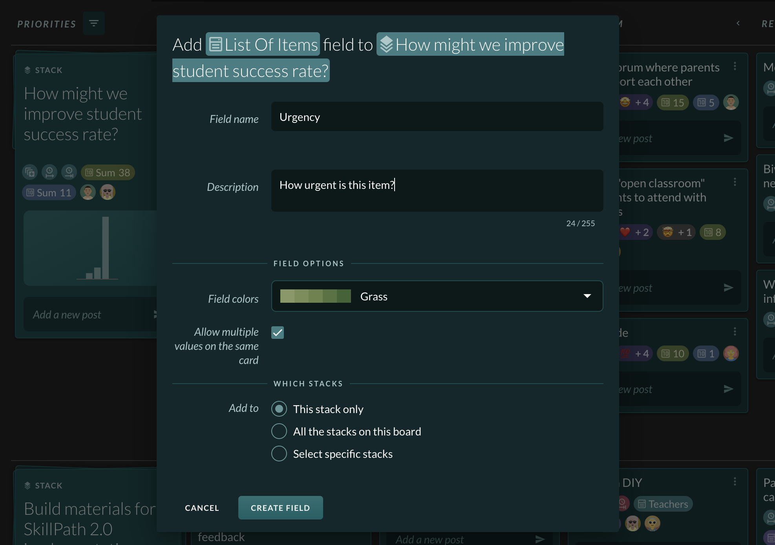Click the Priorities column header
This screenshot has width=775, height=545.
pyautogui.click(x=47, y=24)
